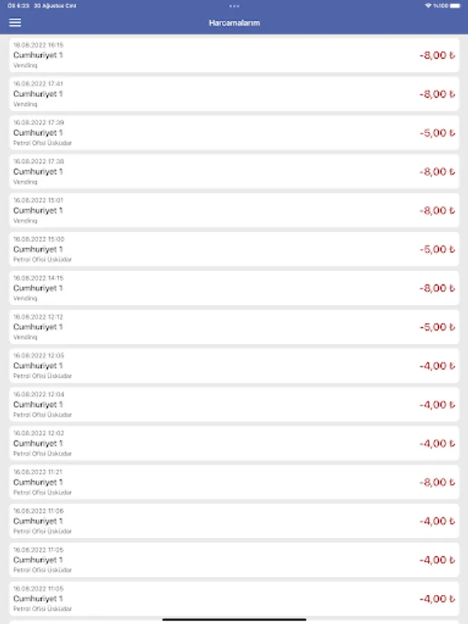Select the 16.08.2022 17:41 transaction
The width and height of the screenshot is (468, 624).
(x=234, y=94)
